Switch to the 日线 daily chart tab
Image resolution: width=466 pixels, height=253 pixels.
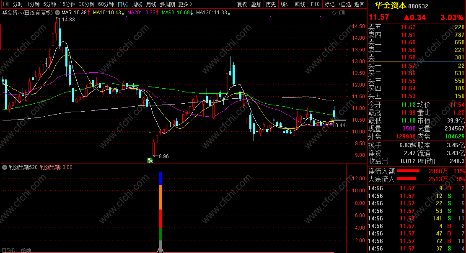122,4
